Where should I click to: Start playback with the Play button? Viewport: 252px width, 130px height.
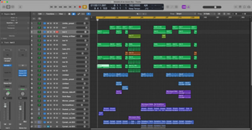tap(75, 7)
